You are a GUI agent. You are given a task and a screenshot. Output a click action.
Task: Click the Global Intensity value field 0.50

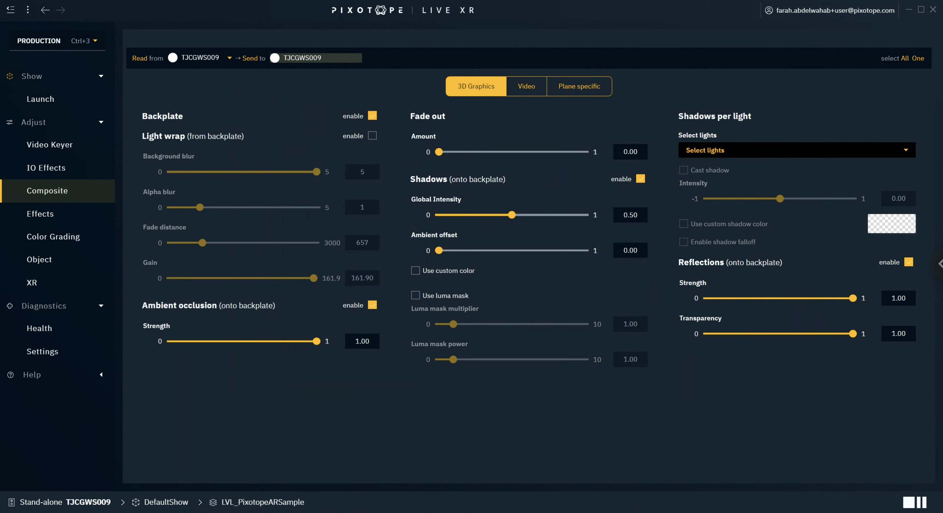(x=630, y=215)
